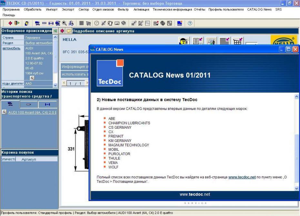Viewport: 300px width, 216px height.
Task: Click the AAD engine code value
Action: click(x=28, y=83)
